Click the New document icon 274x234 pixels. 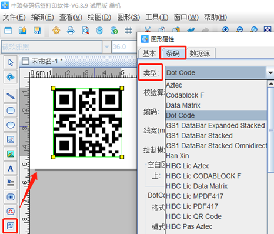(8, 31)
